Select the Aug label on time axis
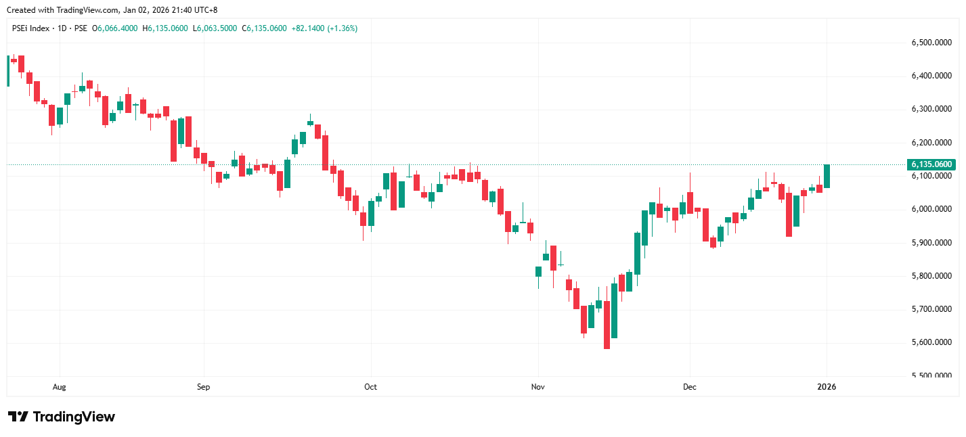 59,387
